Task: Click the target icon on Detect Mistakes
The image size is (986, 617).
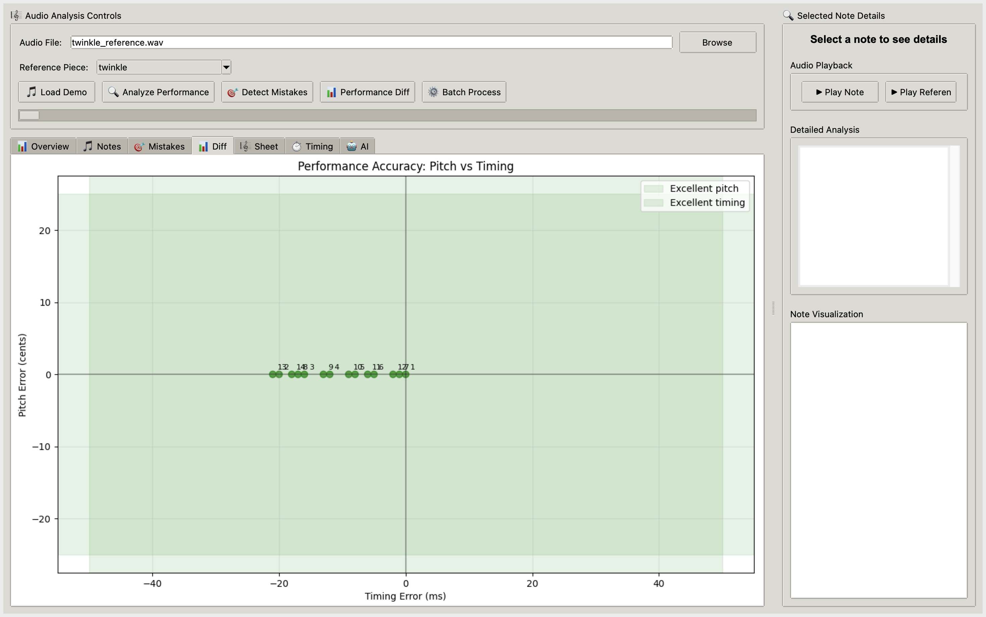Action: point(232,92)
